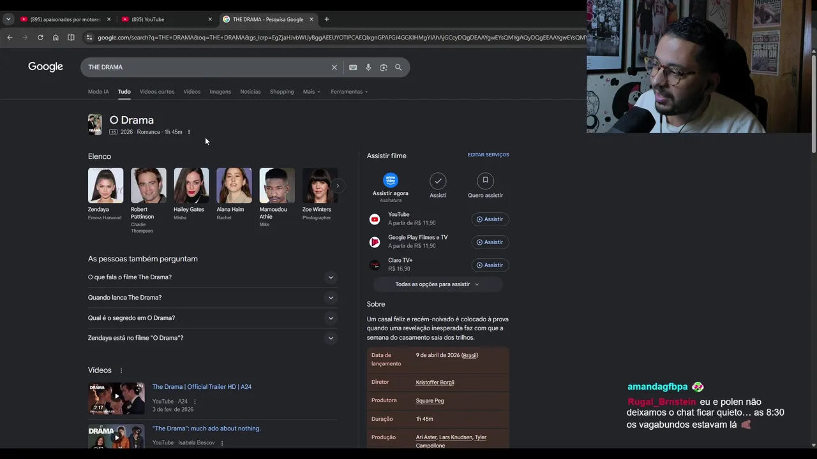
Task: Open Alana Haim cast photo
Action: (x=234, y=186)
